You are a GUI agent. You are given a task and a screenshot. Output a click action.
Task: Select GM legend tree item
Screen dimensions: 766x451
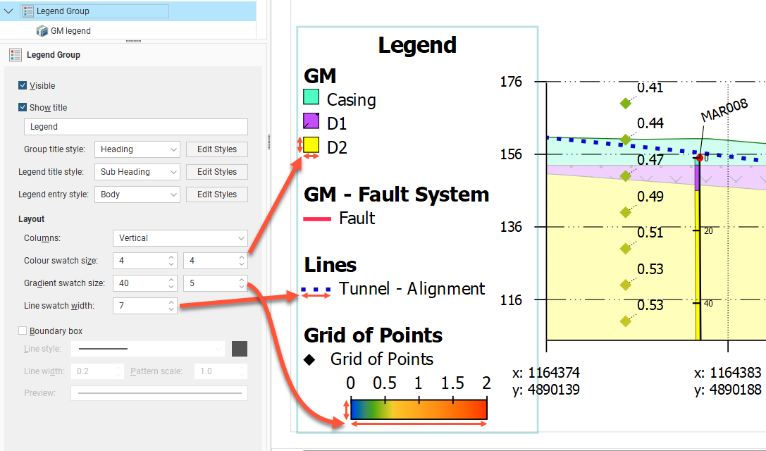pos(70,31)
